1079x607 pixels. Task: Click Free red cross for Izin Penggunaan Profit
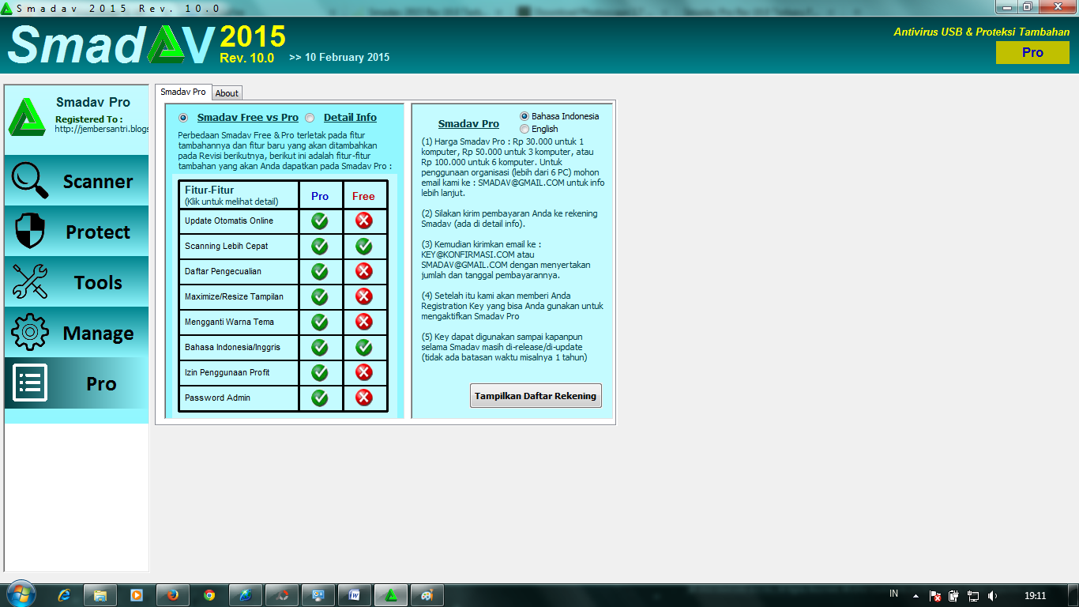click(364, 372)
